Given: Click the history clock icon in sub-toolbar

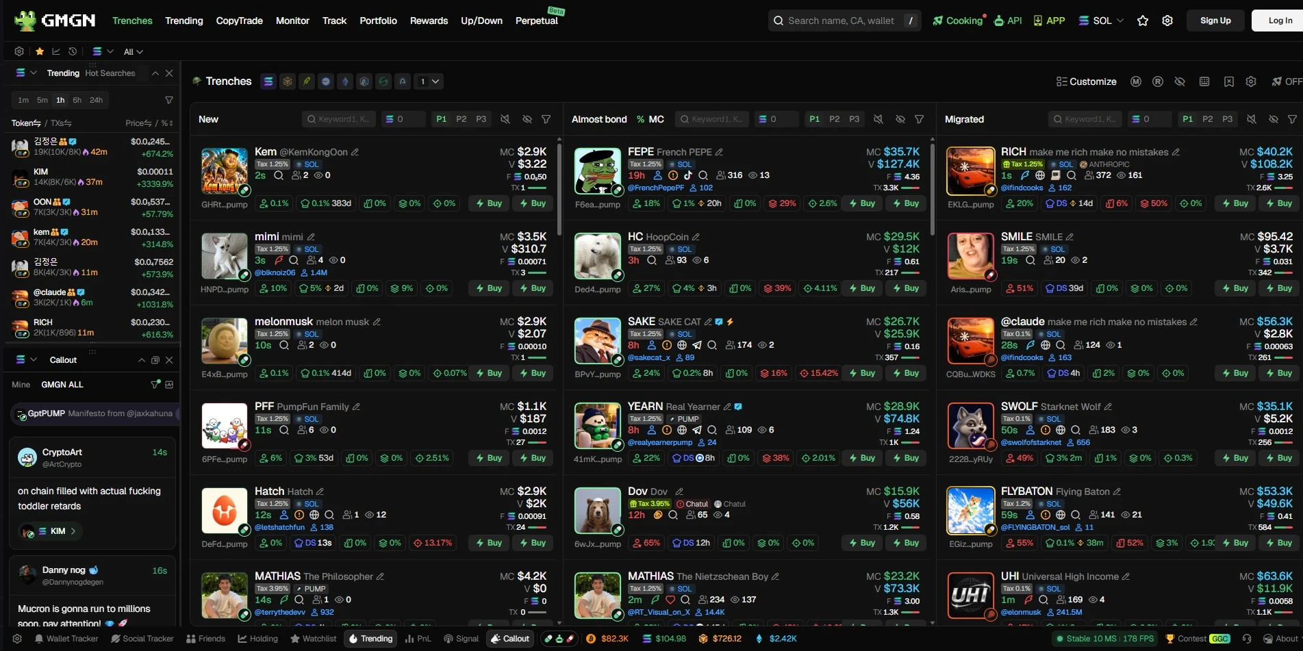Looking at the screenshot, I should [73, 51].
